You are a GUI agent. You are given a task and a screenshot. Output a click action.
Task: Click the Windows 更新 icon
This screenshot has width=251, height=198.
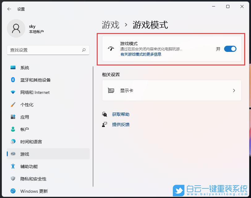tap(12, 191)
